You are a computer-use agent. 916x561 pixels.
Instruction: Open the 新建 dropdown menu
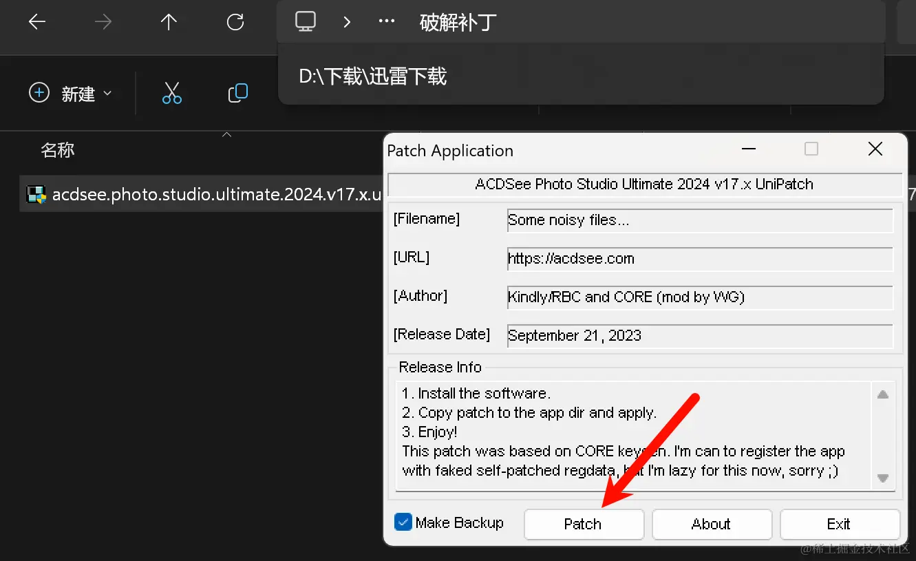point(70,93)
